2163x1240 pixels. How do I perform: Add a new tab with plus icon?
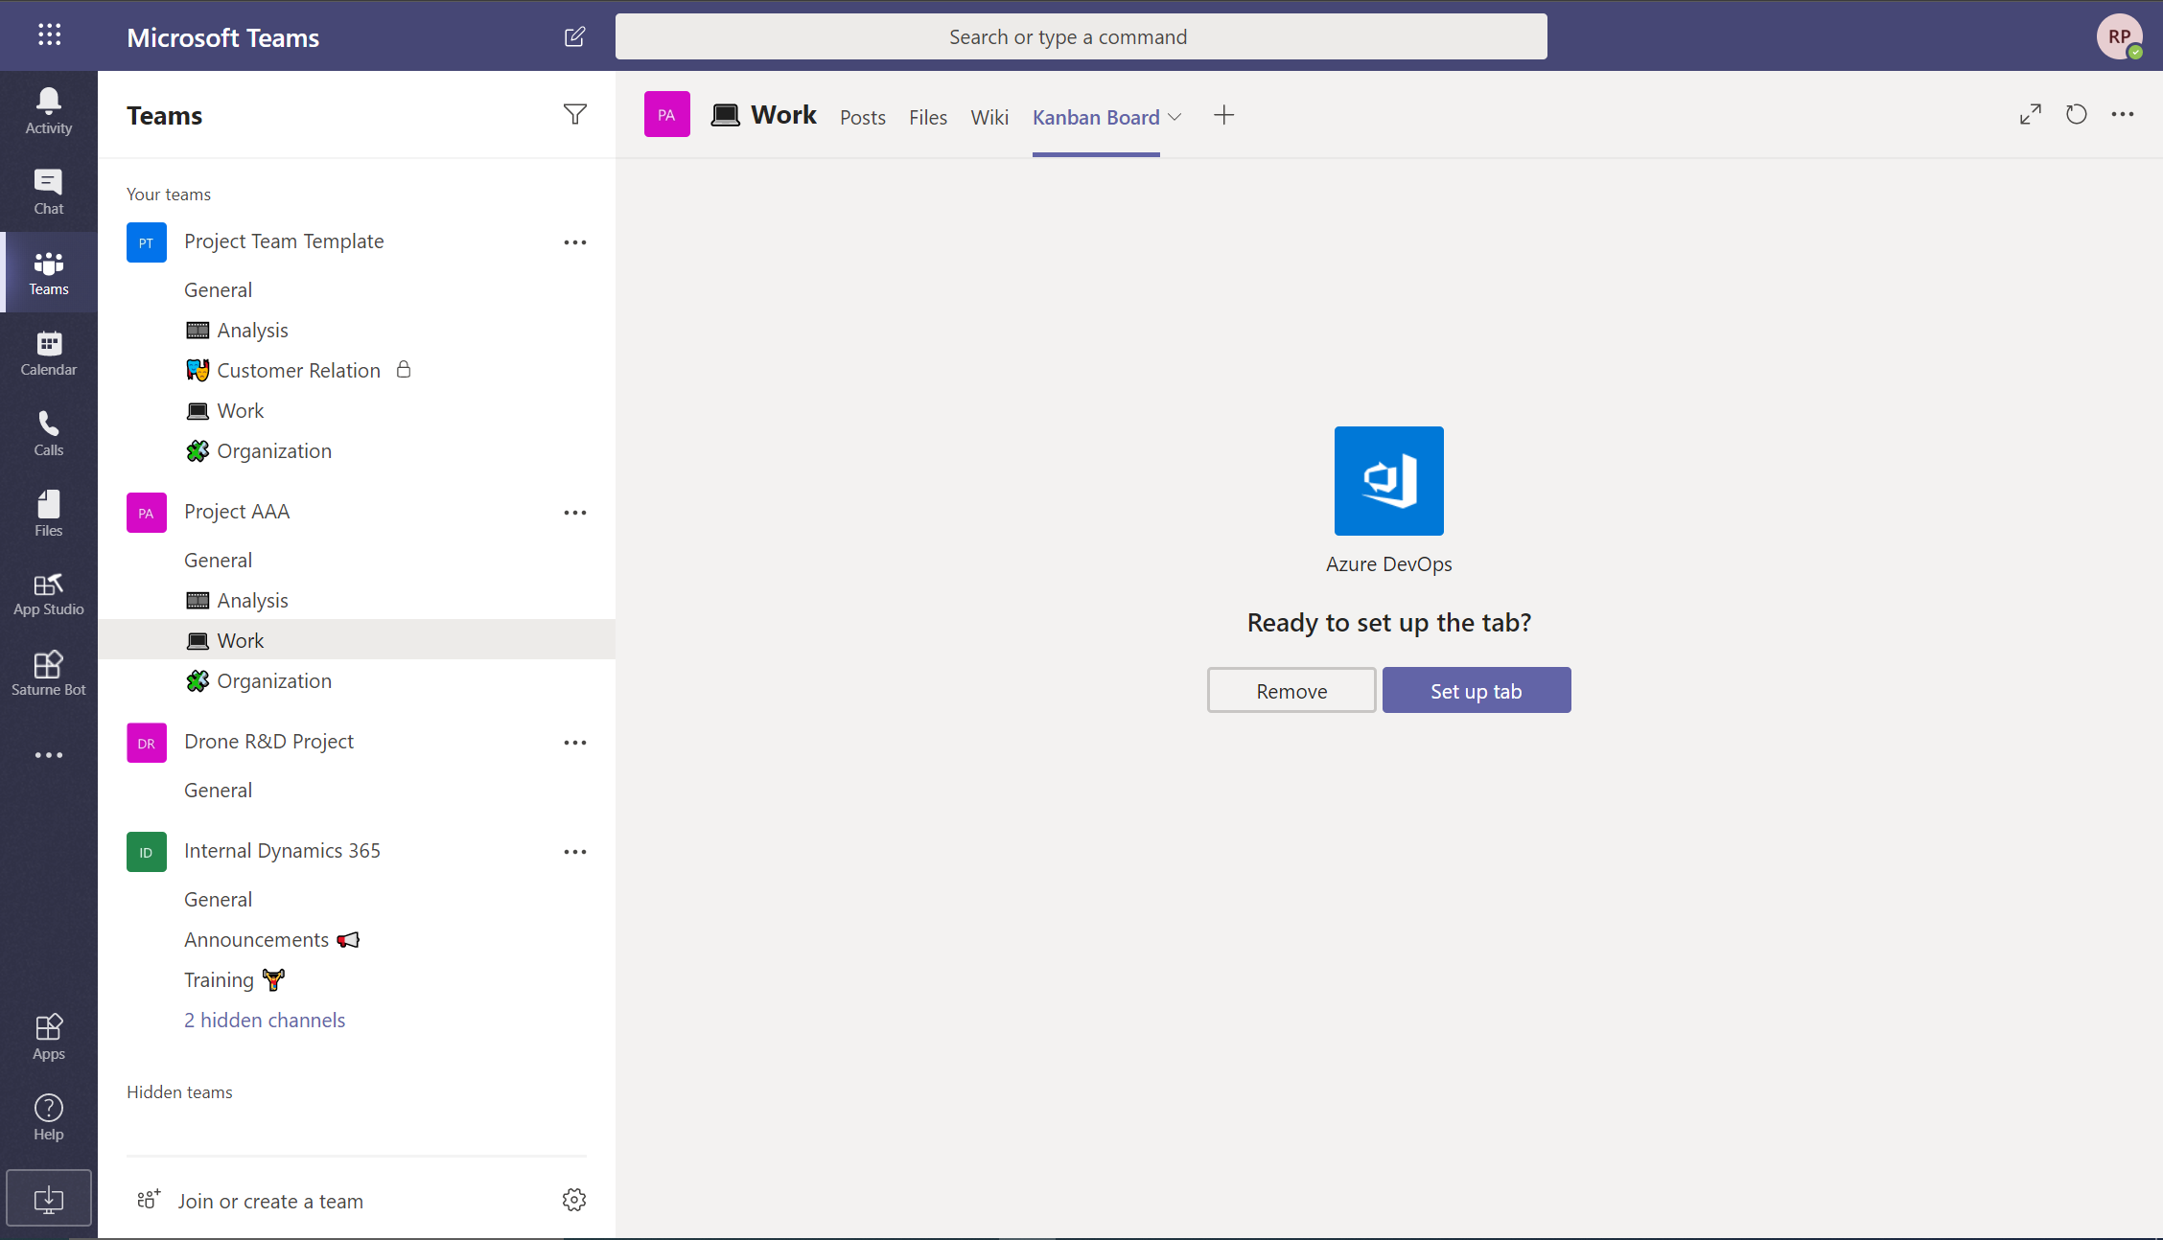point(1223,116)
